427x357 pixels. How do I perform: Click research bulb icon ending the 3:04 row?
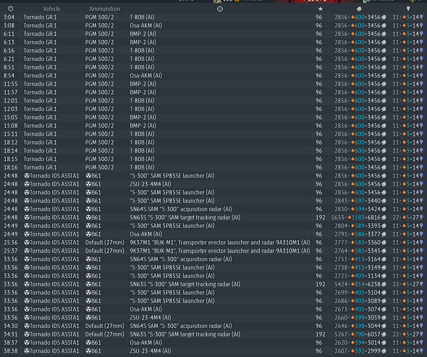[421, 18]
